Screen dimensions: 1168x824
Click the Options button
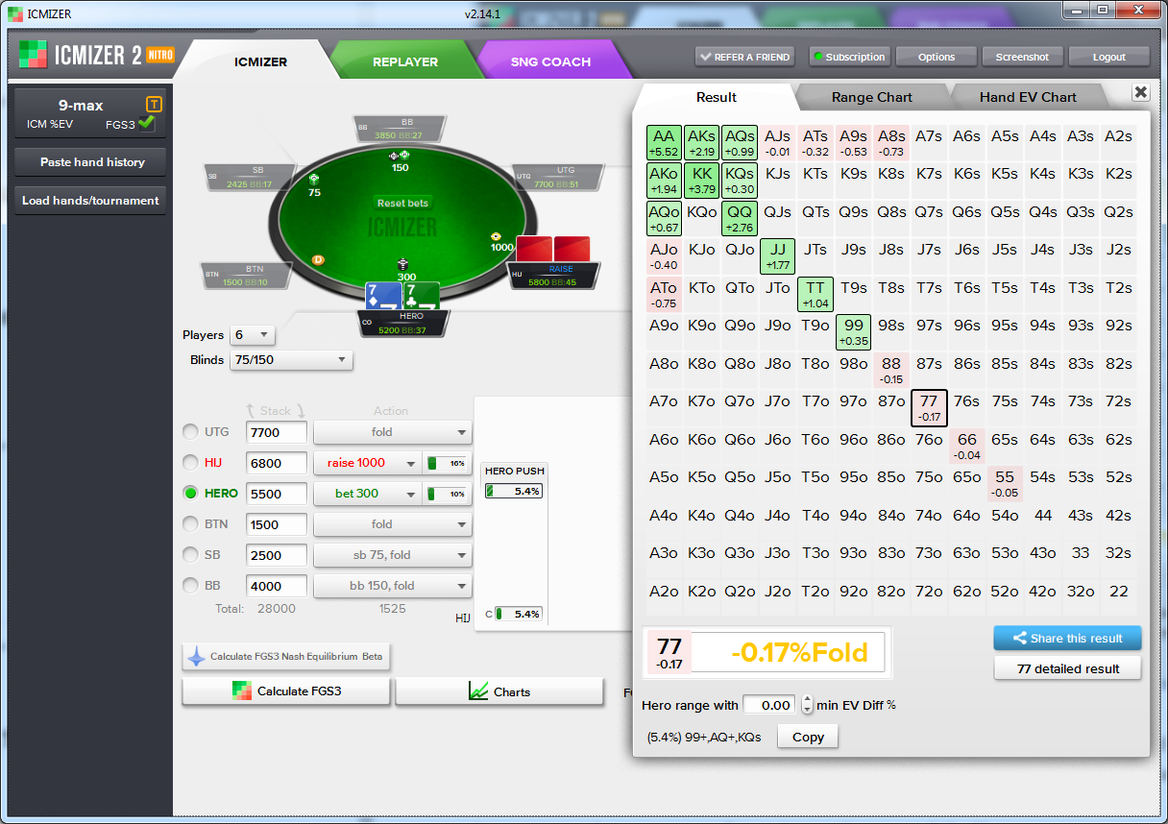tap(937, 57)
